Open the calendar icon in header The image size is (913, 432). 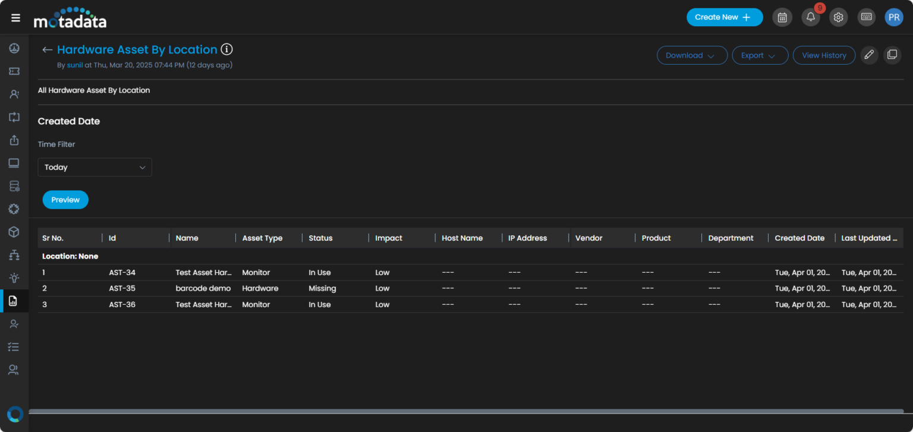[x=782, y=17]
